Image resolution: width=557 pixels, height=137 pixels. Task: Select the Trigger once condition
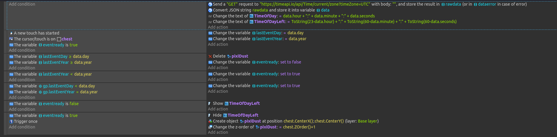click(x=23, y=121)
